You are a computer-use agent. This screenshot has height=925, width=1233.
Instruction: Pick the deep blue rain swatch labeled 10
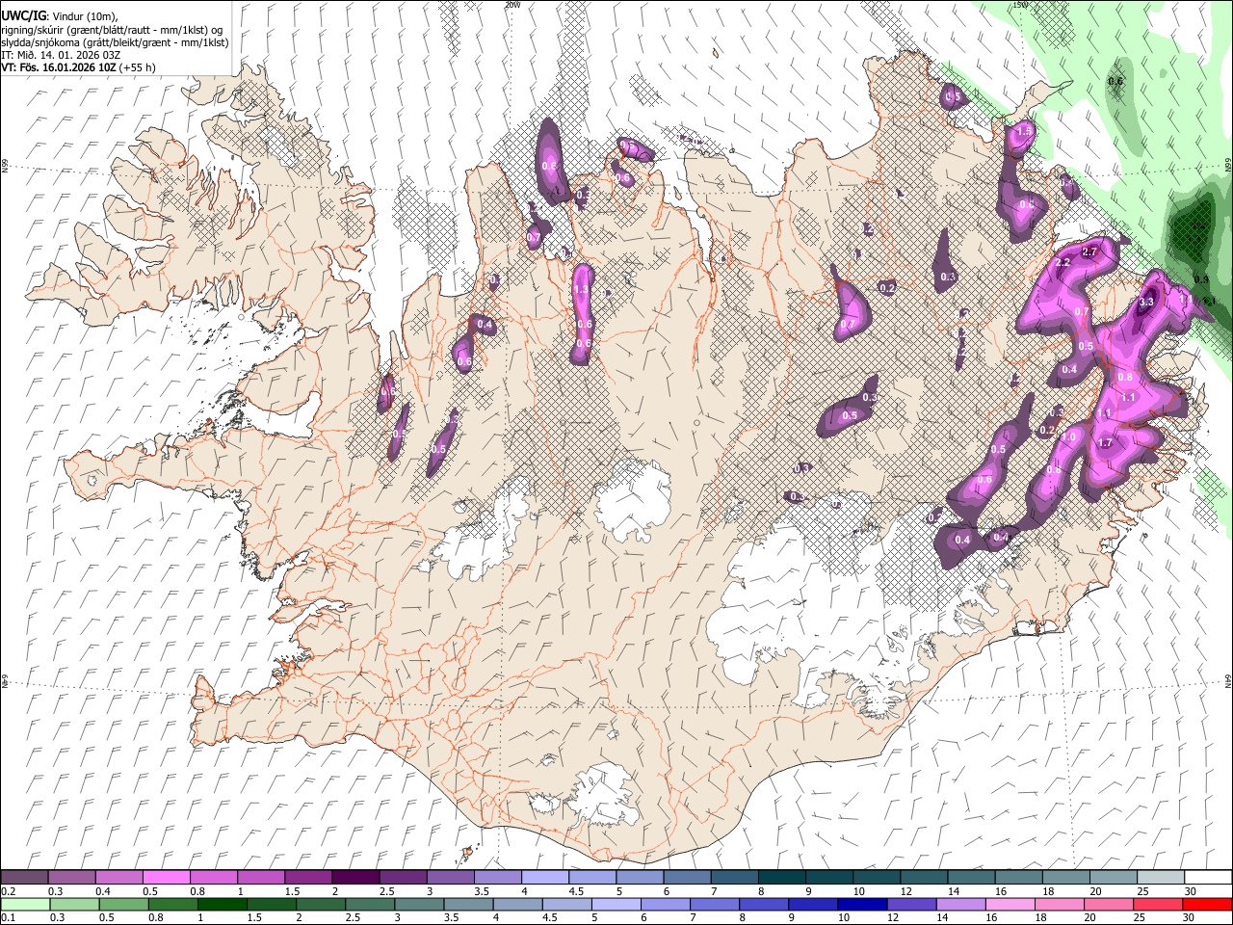tap(861, 904)
